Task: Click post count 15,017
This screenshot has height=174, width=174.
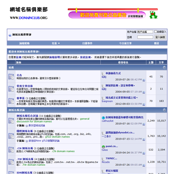Action: click(x=161, y=121)
